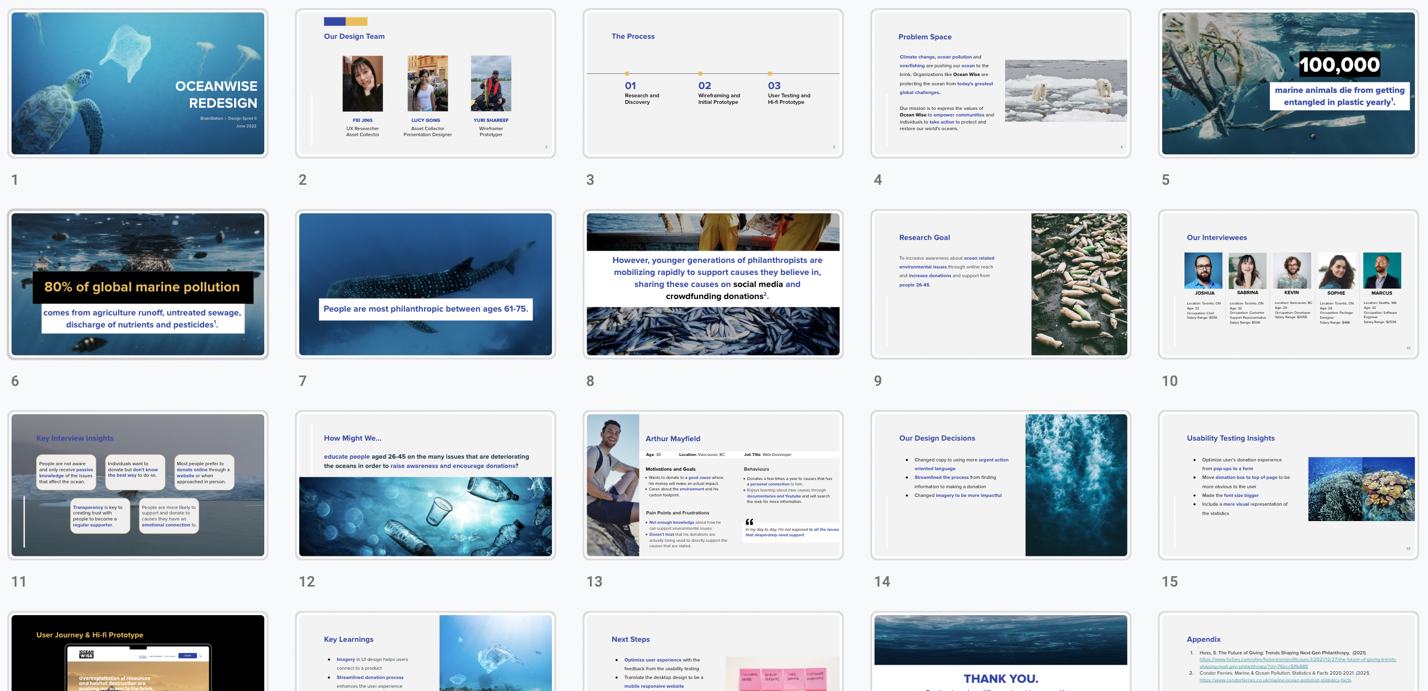Select slide 10 Our Interviewees thumbnail
The height and width of the screenshot is (691, 1428).
click(x=1288, y=284)
